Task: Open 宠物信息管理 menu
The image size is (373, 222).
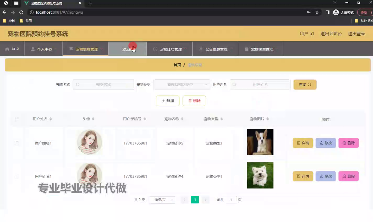Action: coord(85,49)
